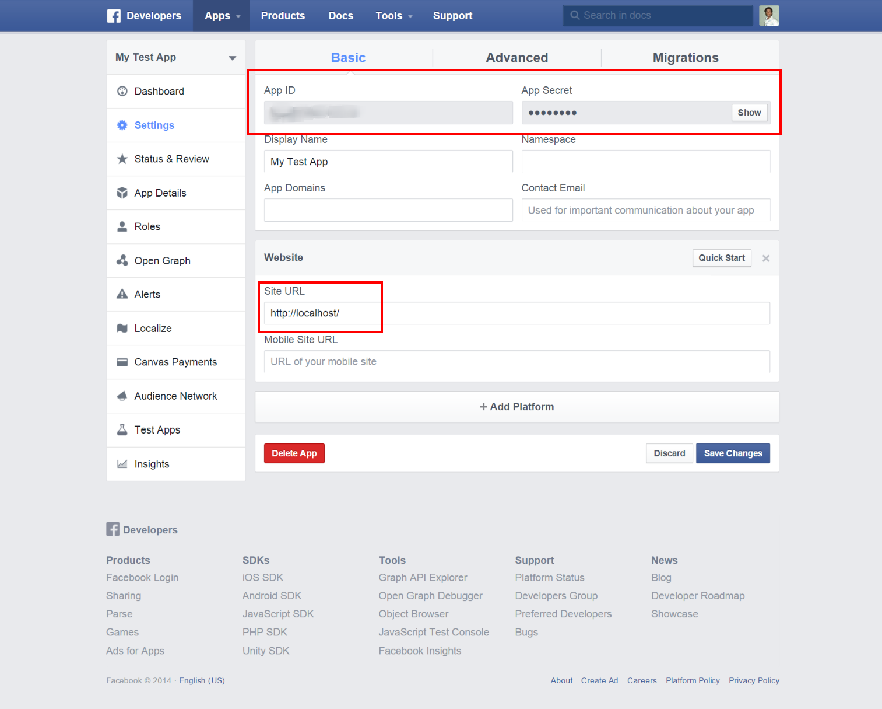Viewport: 882px width, 709px height.
Task: Open Dashboard in the sidebar
Action: point(176,91)
